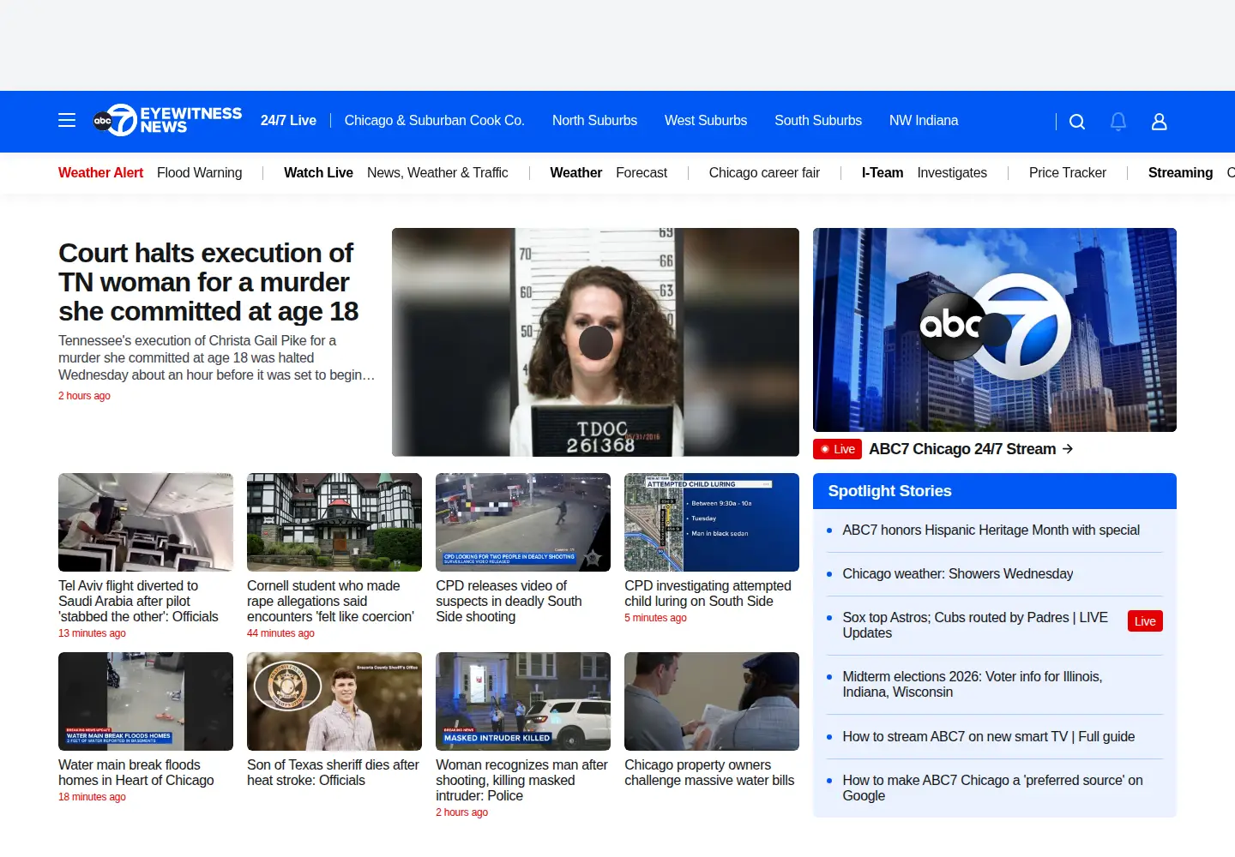Open Chicago career fair link

(x=764, y=173)
